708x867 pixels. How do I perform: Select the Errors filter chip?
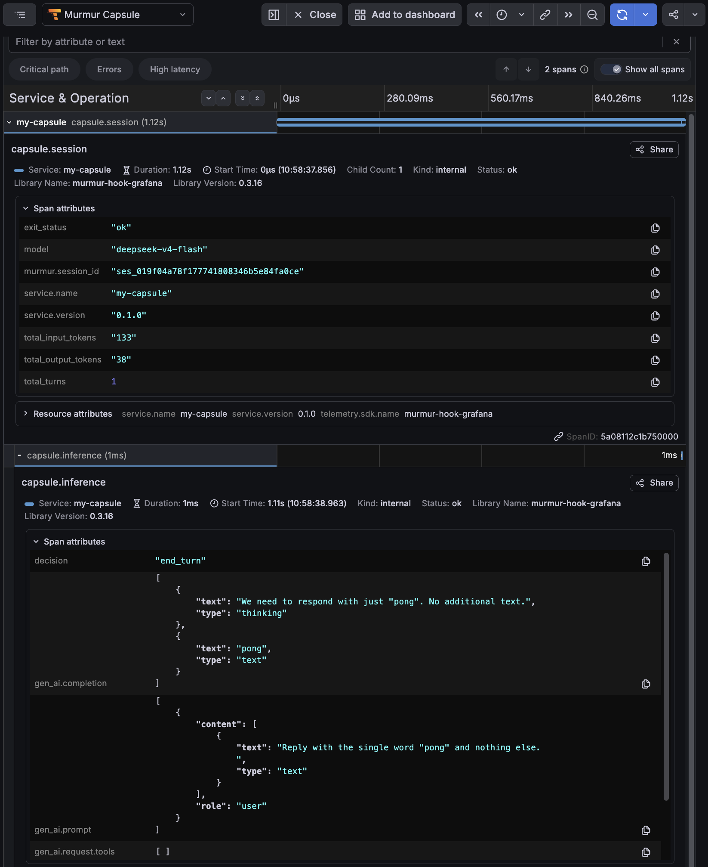(109, 69)
